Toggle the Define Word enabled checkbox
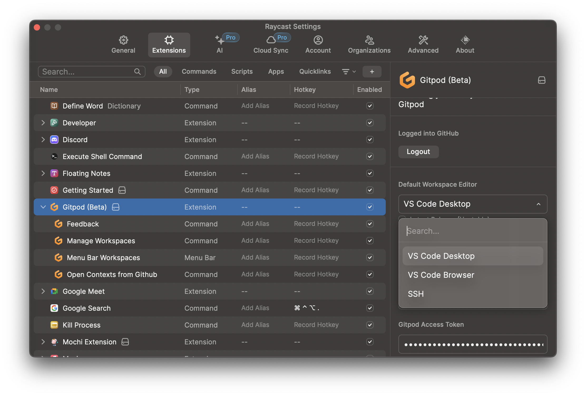This screenshot has width=586, height=396. (370, 106)
